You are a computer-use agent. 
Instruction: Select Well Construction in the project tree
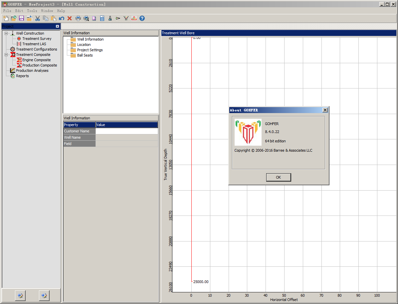(x=30, y=33)
